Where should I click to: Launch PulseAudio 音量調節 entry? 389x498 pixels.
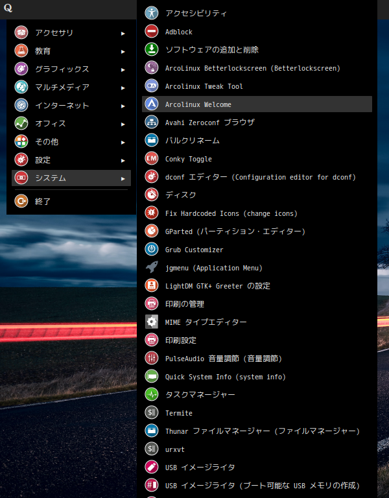(257, 358)
